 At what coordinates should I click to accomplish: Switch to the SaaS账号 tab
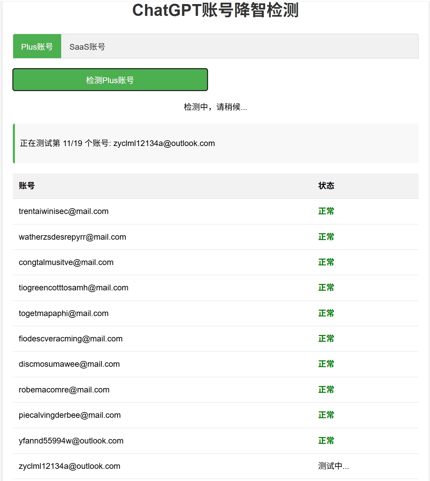tap(88, 46)
